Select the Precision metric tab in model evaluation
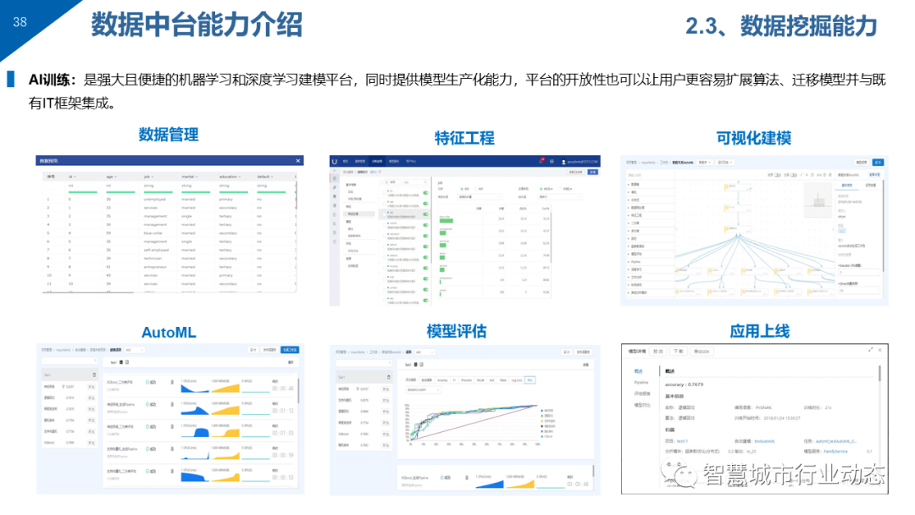The height and width of the screenshot is (515, 915). 466,380
